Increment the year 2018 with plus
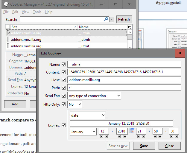 (x=119, y=137)
